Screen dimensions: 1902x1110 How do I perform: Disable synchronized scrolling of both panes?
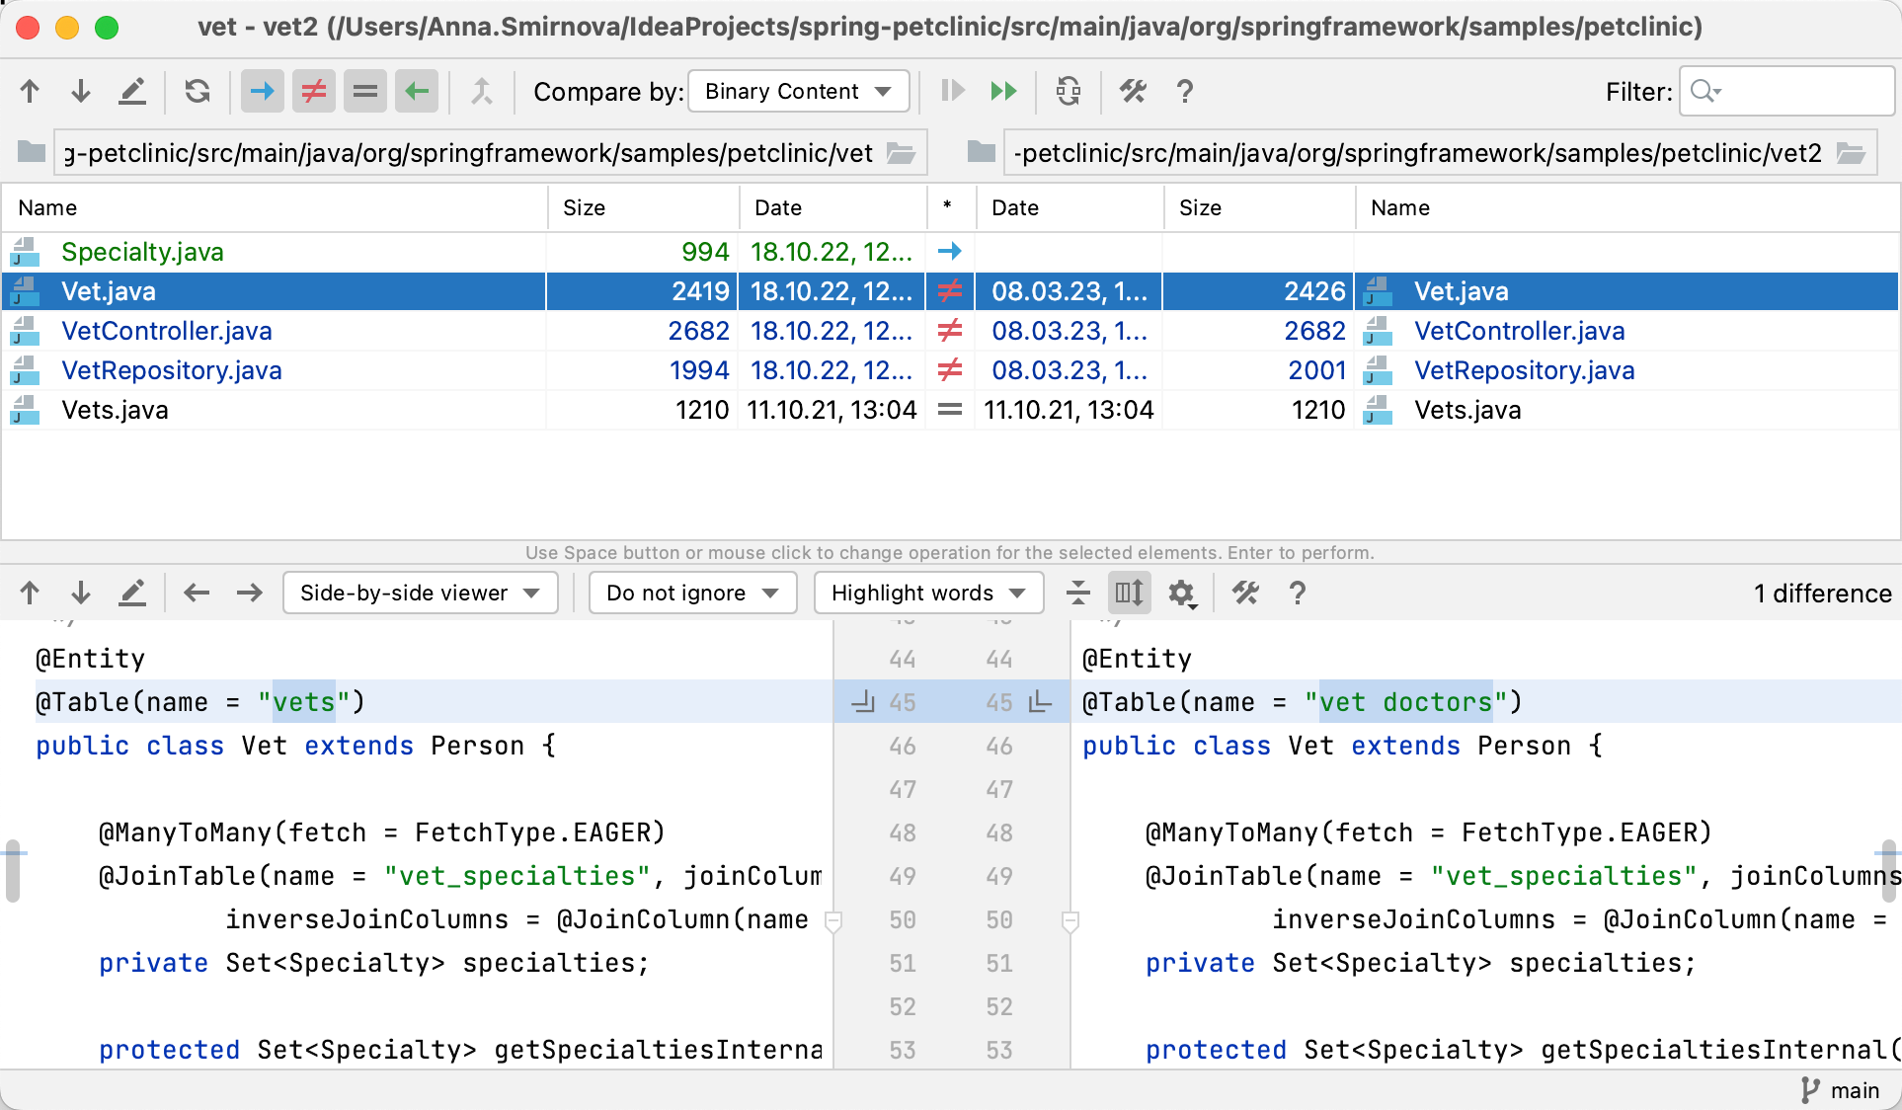tap(1129, 593)
